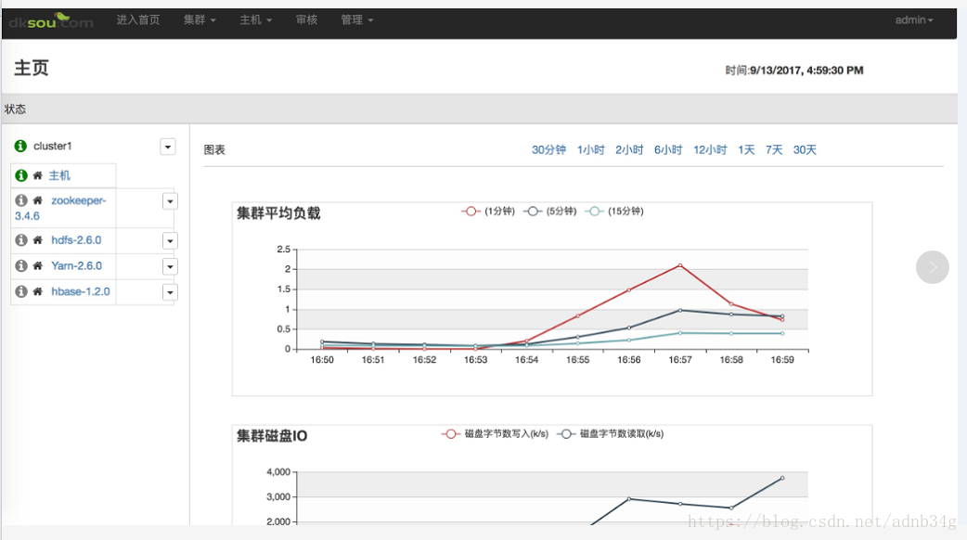Click the home icon next to Yarn-2.6.0
Screen dimensions: 967x540
38,266
